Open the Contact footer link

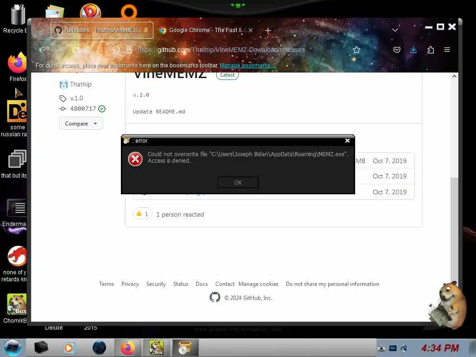(225, 284)
